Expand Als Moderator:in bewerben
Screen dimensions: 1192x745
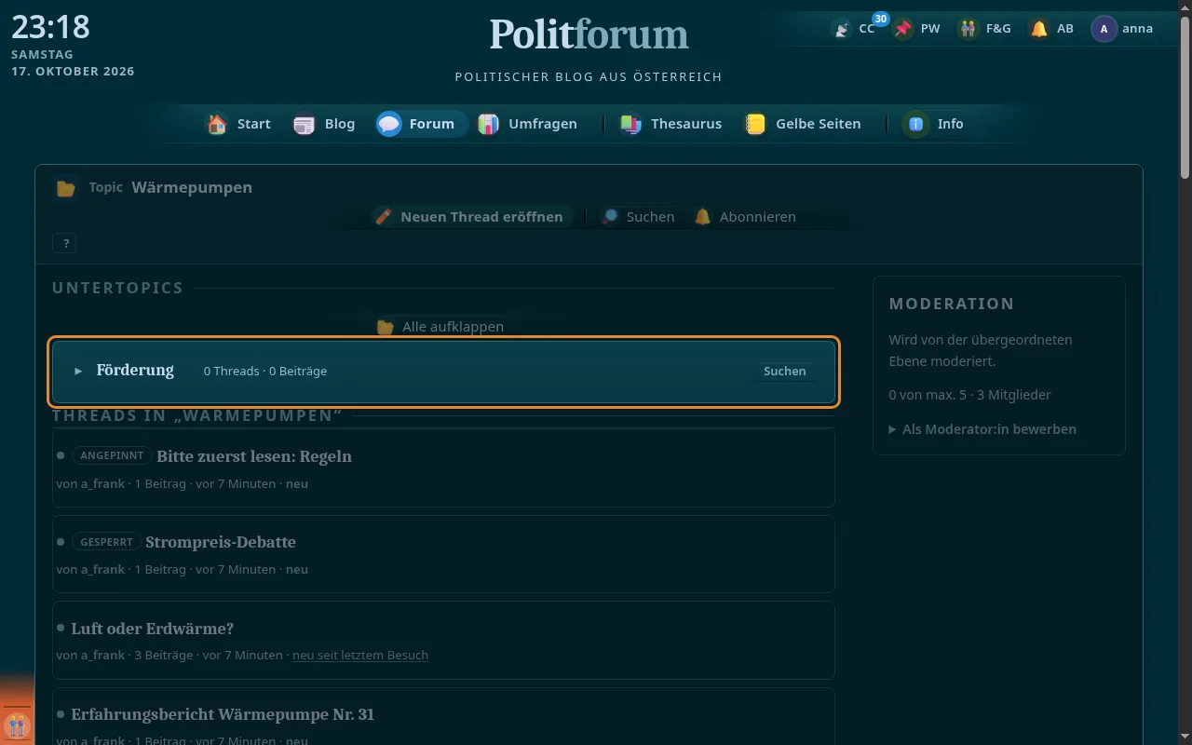pyautogui.click(x=982, y=429)
